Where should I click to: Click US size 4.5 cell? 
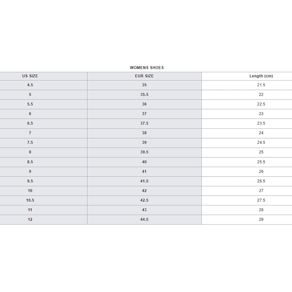[x=30, y=85]
